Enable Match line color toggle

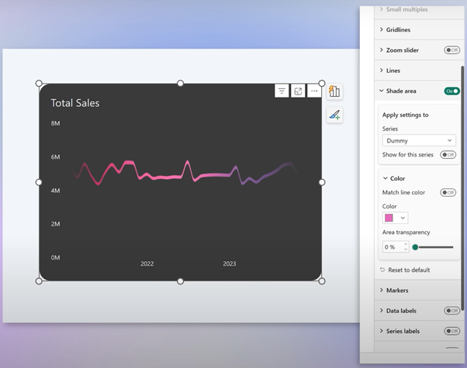point(448,192)
